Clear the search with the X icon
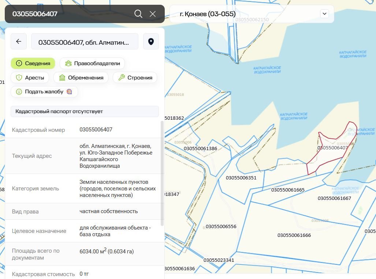376x279 pixels. pos(153,14)
